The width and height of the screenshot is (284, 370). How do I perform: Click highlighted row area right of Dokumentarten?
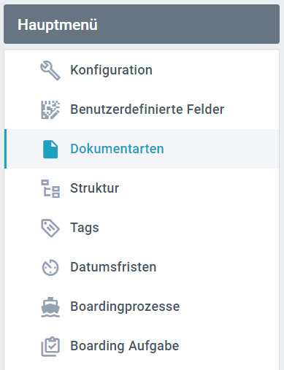pyautogui.click(x=220, y=149)
